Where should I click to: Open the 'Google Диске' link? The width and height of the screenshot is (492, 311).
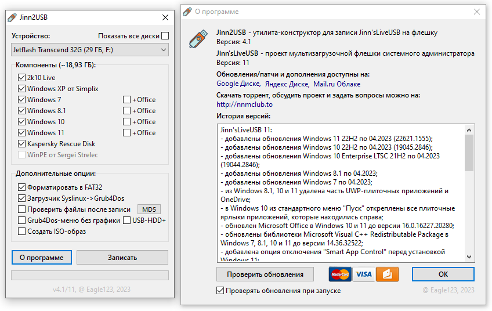[x=238, y=84]
